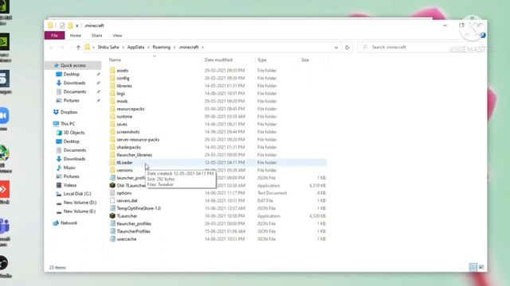Select the usercache JSON file
Viewport: 510px width, 286px height.
pos(126,239)
